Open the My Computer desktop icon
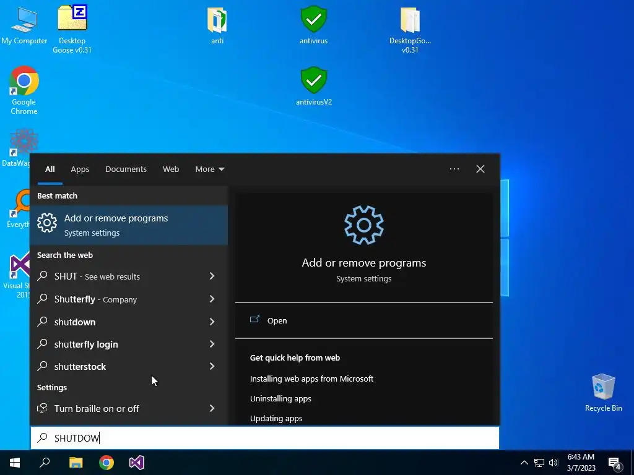The width and height of the screenshot is (634, 475). click(24, 25)
